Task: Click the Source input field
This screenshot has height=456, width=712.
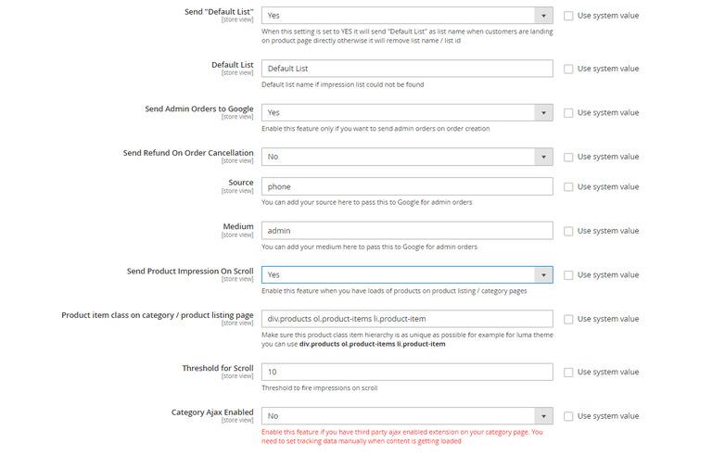Action: 407,186
